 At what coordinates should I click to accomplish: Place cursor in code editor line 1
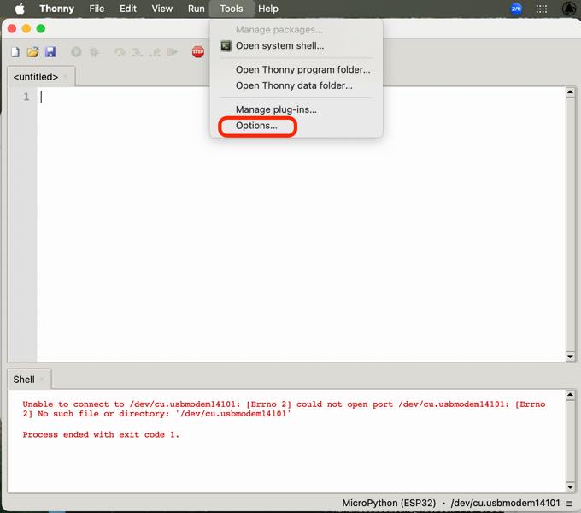tap(301, 97)
